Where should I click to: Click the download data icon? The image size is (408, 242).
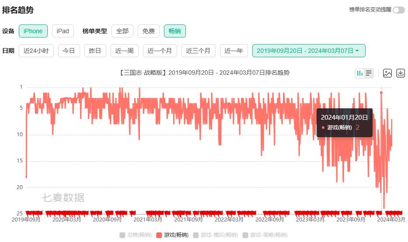pos(401,73)
